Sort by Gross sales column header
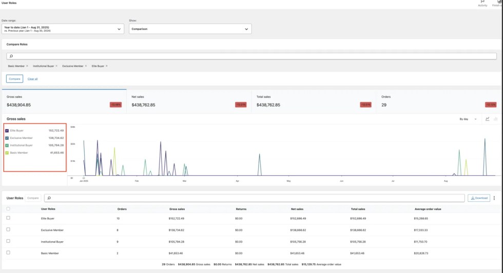Viewport: 503px width, 273px height. (177, 209)
